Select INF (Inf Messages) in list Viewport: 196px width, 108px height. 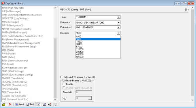[11, 11]
